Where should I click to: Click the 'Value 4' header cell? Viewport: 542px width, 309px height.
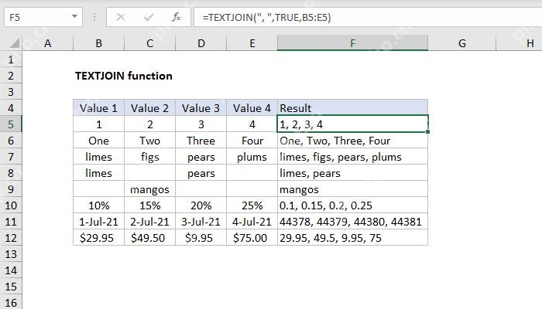click(x=252, y=108)
